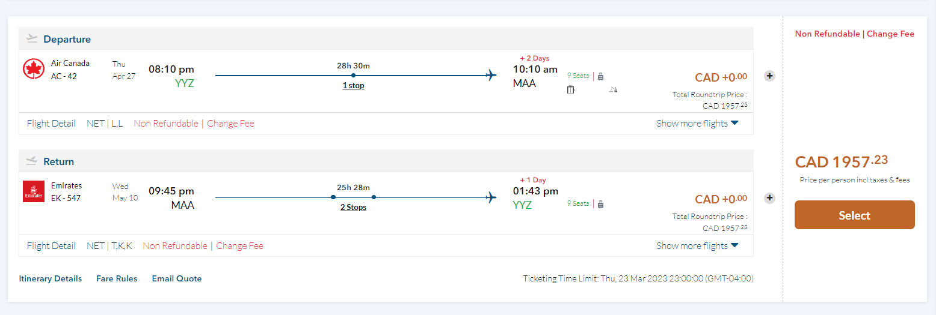Viewport: 936px width, 315px height.
Task: Click the checked luggage icon under departure seats
Action: pos(571,90)
